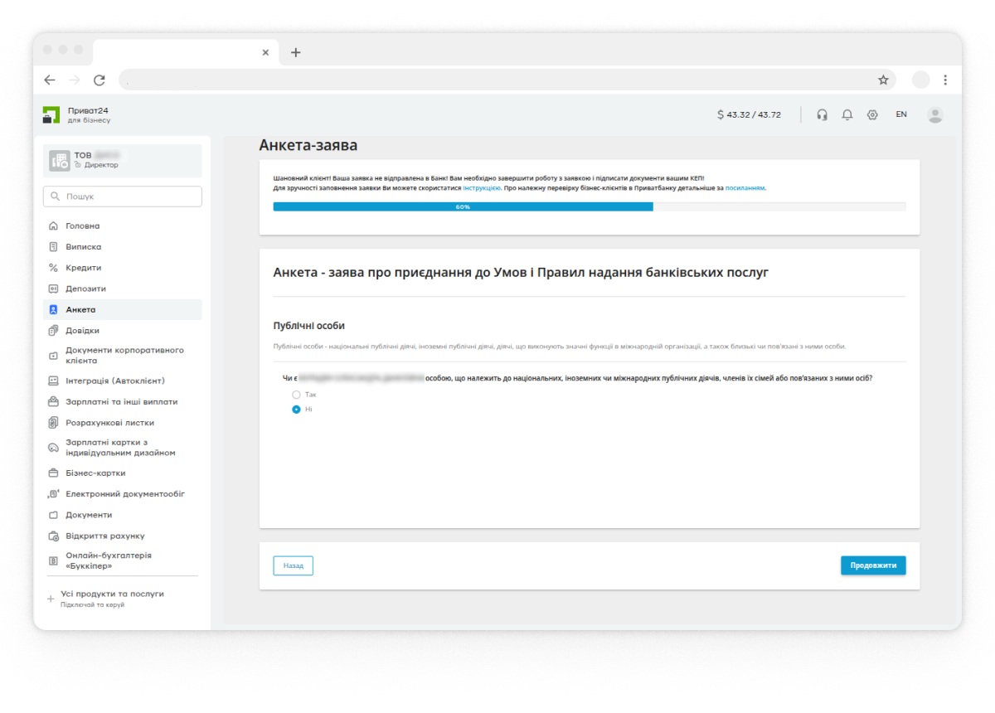Image resolution: width=995 pixels, height=713 pixels.
Task: Switch language to EN
Action: click(x=900, y=115)
